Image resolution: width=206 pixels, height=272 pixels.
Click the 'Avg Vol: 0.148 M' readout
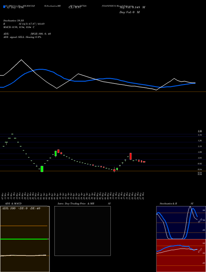coord(132,7)
